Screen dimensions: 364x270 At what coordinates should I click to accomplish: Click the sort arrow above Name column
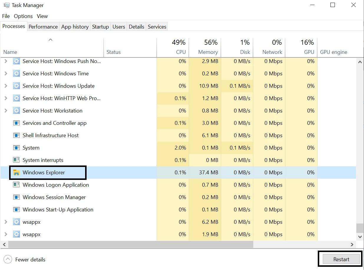click(x=50, y=40)
